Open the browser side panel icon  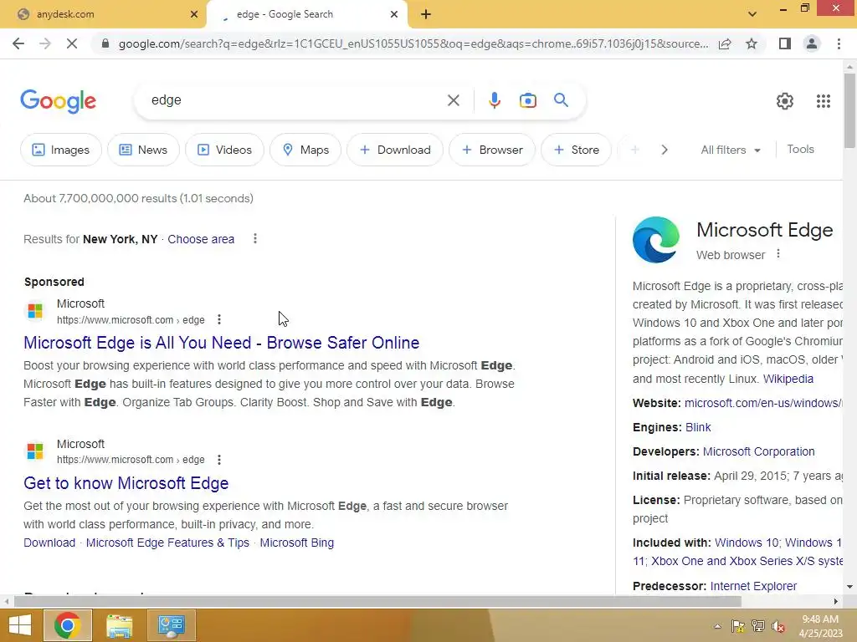(x=785, y=43)
